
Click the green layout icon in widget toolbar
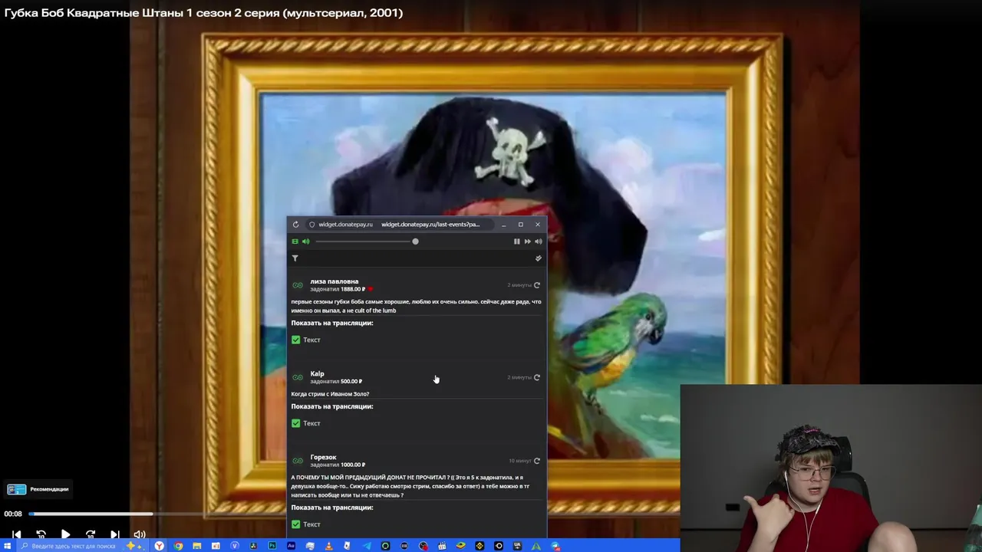pyautogui.click(x=295, y=242)
